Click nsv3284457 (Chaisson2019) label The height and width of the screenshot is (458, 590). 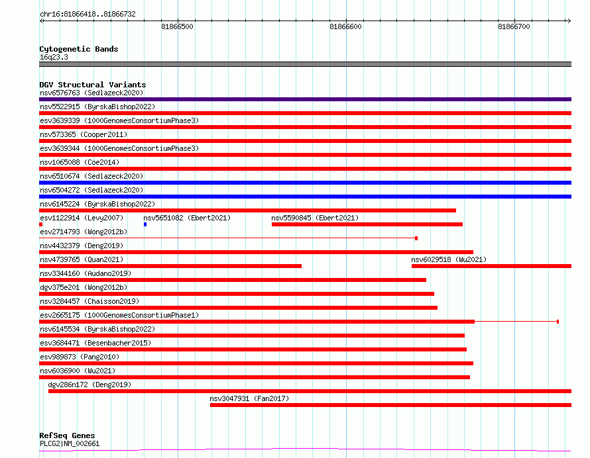(89, 301)
